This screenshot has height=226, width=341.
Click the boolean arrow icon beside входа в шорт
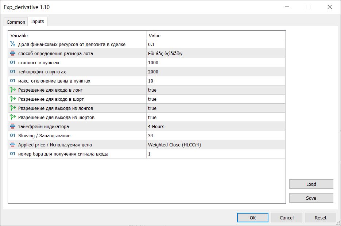tap(13, 99)
